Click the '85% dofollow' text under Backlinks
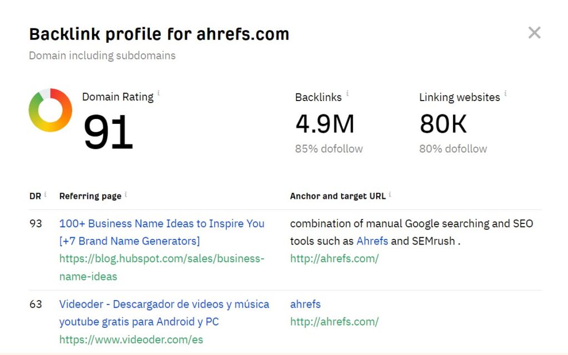568x355 pixels. pyautogui.click(x=329, y=149)
